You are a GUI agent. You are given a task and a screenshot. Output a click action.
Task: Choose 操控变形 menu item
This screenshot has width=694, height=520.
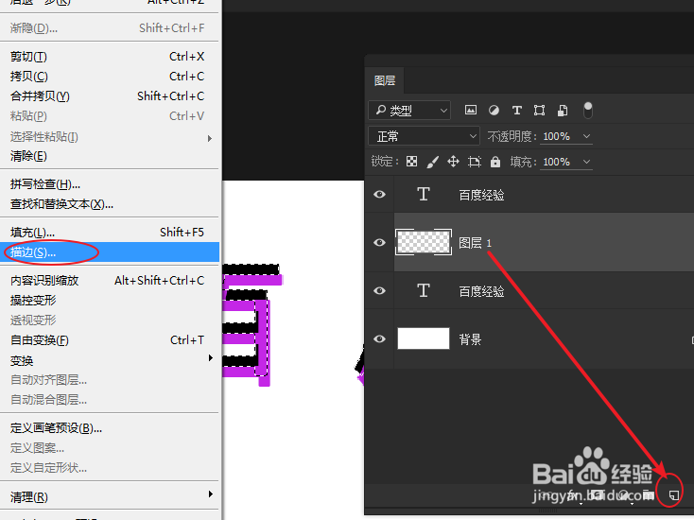tap(110, 301)
